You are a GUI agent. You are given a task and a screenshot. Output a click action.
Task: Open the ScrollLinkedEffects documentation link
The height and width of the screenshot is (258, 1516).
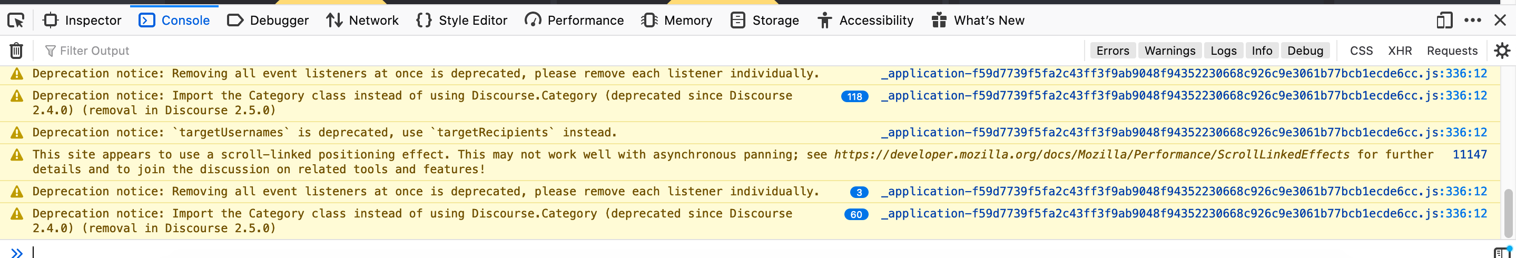1091,155
